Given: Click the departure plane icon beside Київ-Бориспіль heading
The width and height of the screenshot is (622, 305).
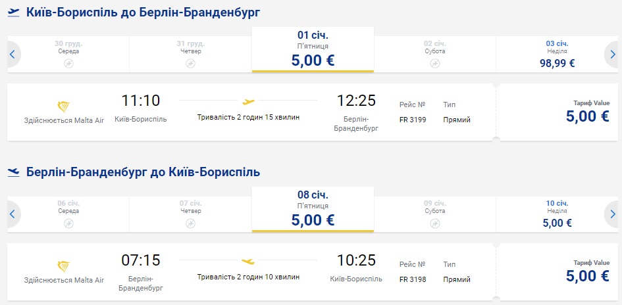Looking at the screenshot, I should [13, 12].
